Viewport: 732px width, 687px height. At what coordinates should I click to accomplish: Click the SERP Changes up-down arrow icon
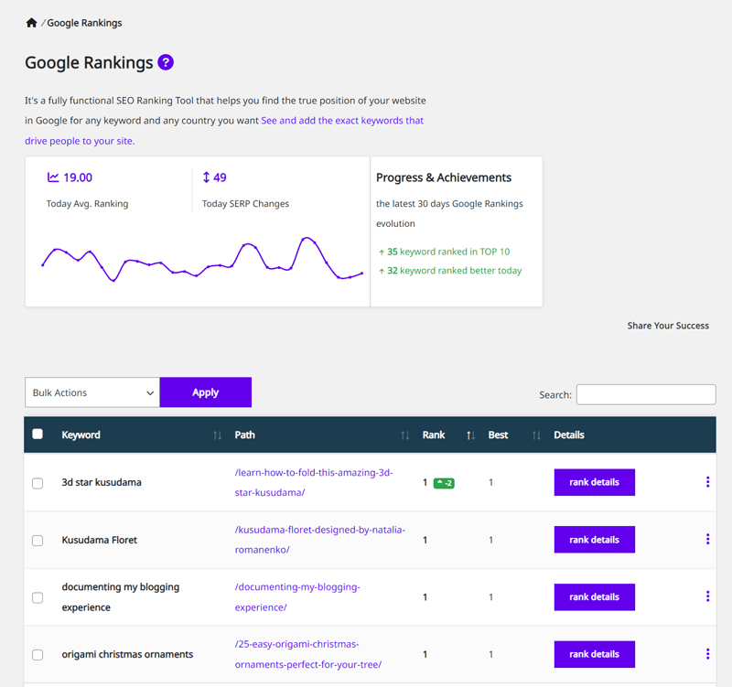[x=206, y=177]
